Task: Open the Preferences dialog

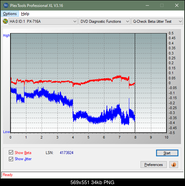Action: [154, 165]
